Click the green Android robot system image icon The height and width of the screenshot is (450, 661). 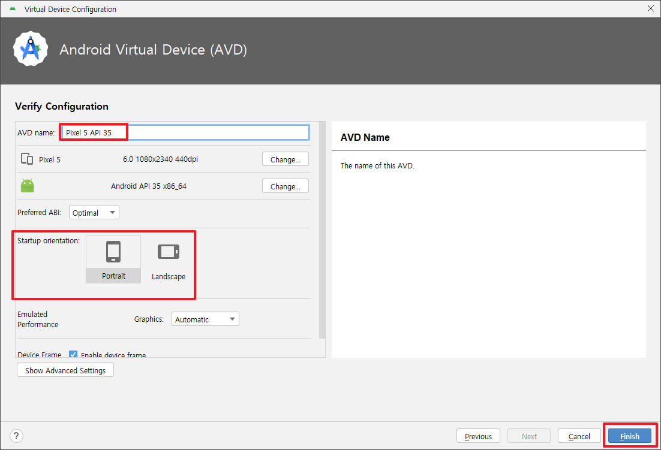pos(28,186)
